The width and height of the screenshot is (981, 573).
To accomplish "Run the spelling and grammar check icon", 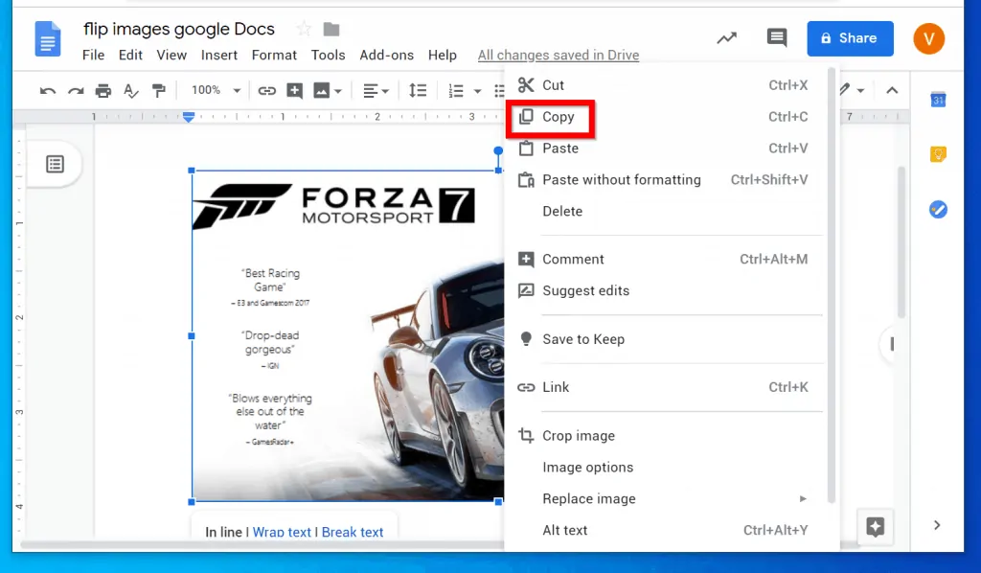I will coord(130,91).
